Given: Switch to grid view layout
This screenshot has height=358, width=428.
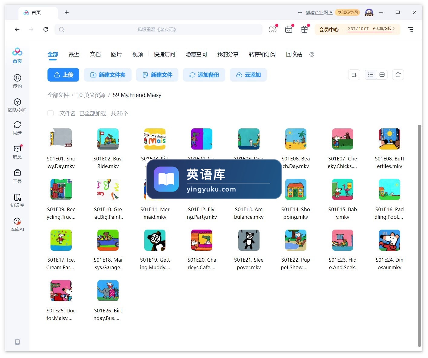Looking at the screenshot, I should pos(382,75).
